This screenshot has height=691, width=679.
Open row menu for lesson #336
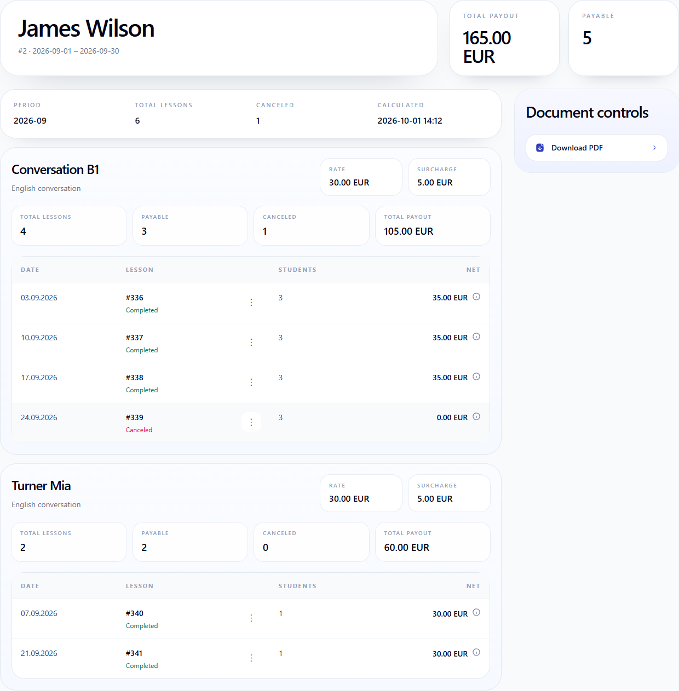click(251, 303)
